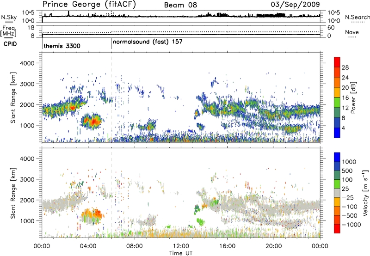
Task: Click the green velocity patch near 13:30 at 1000 km
Action: pos(201,222)
